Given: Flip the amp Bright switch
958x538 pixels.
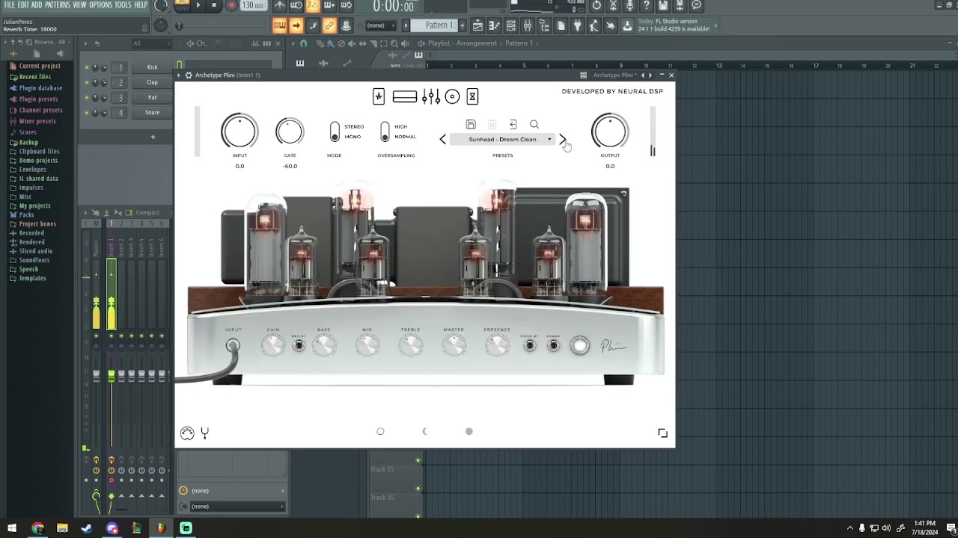Looking at the screenshot, I should [299, 345].
